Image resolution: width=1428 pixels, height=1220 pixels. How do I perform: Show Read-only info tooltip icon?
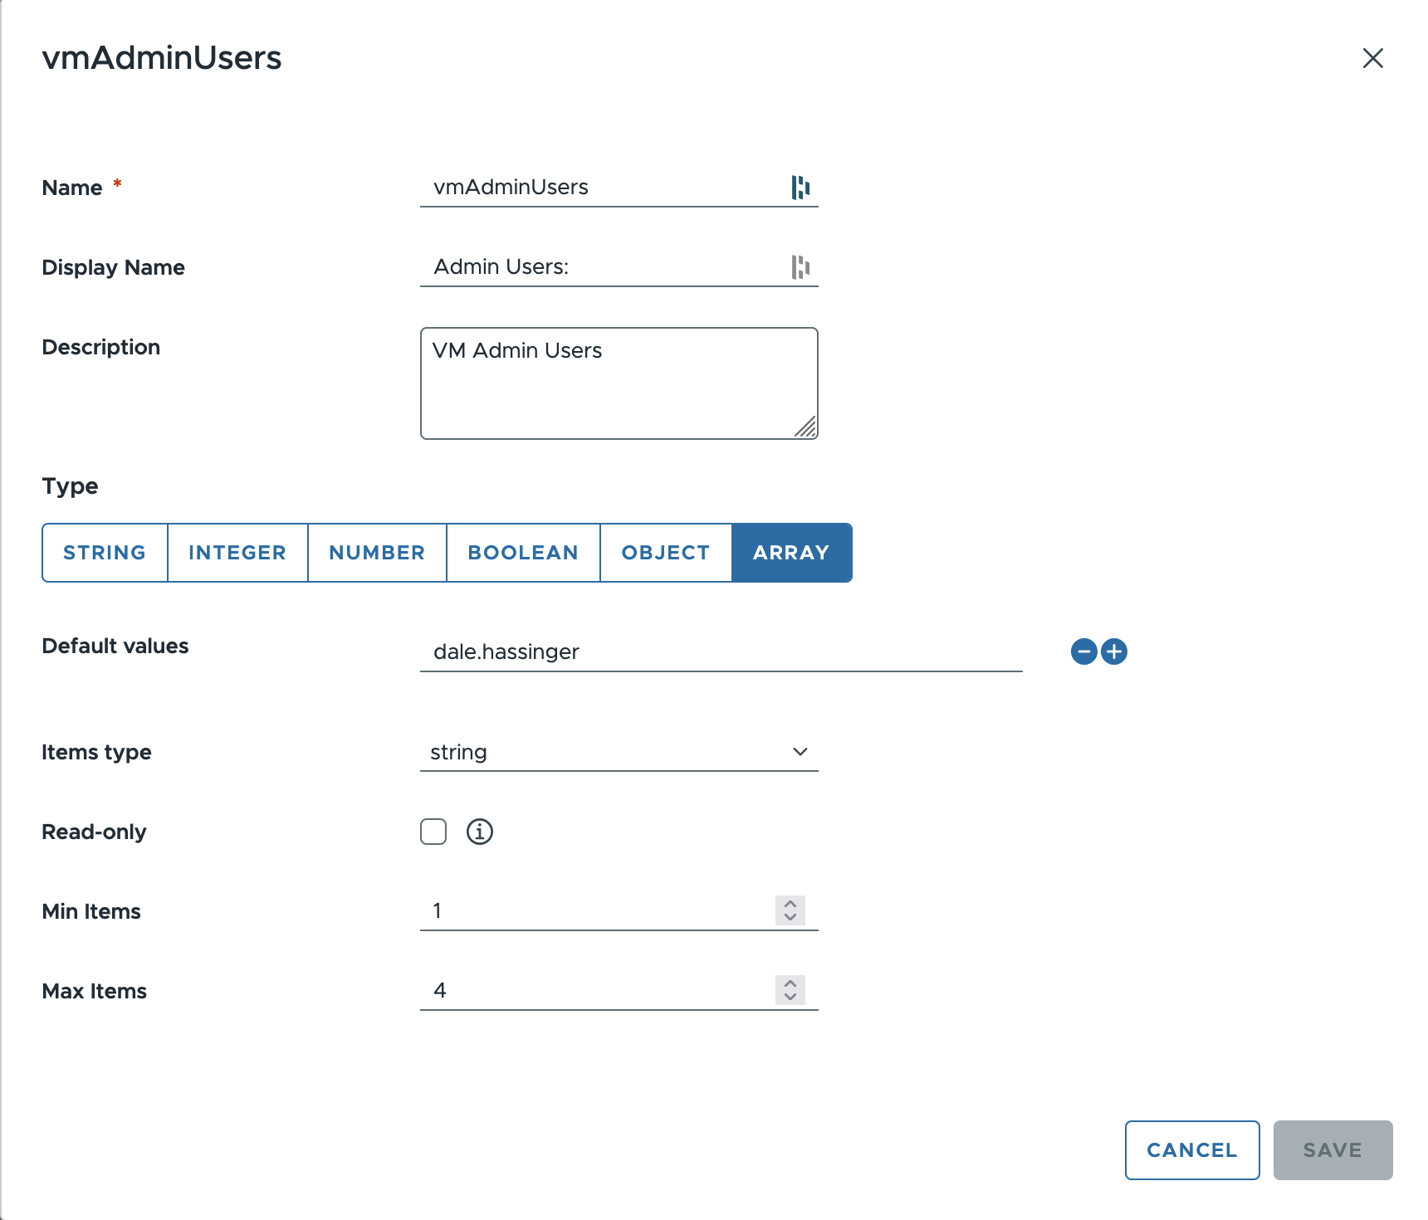479,832
